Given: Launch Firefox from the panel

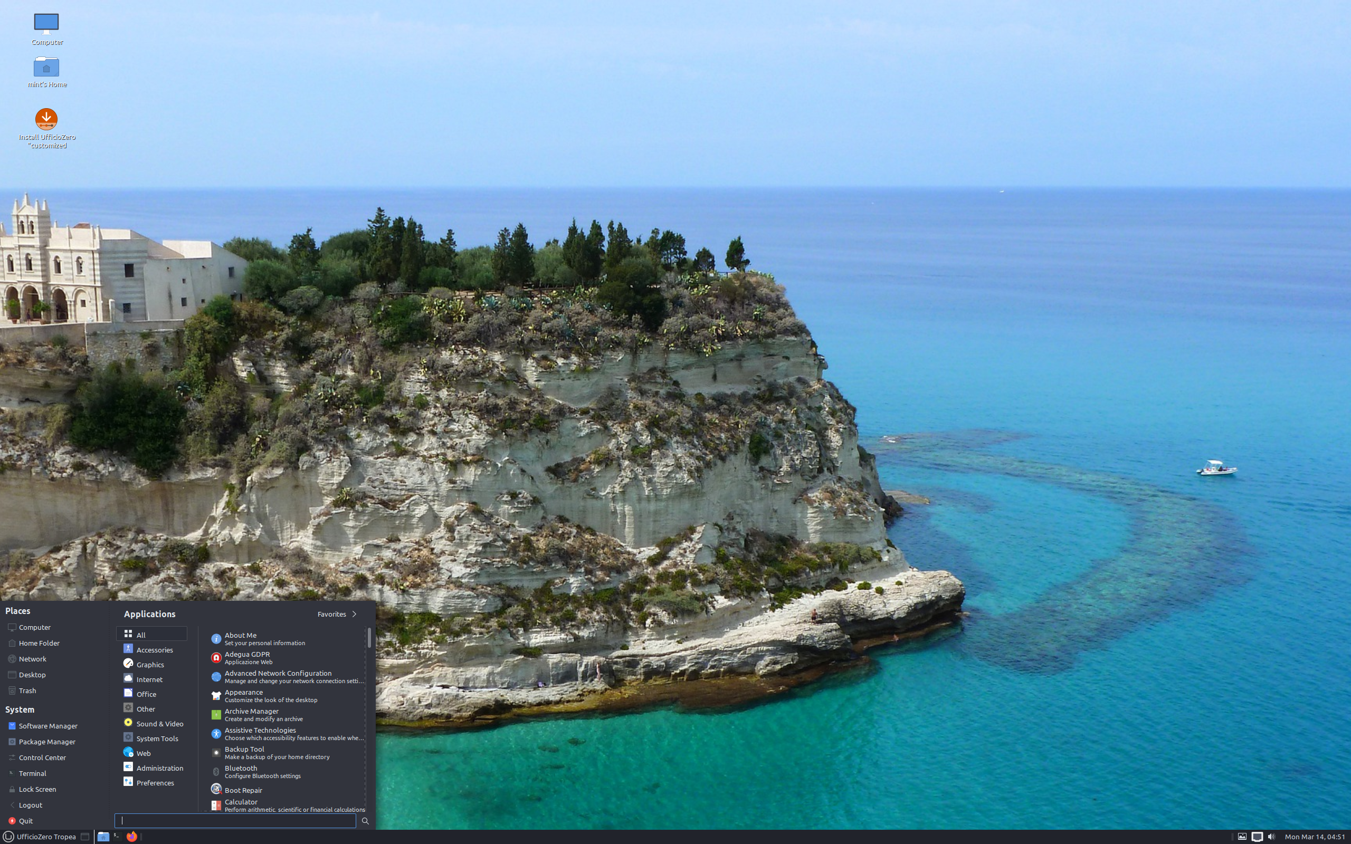Looking at the screenshot, I should (132, 836).
